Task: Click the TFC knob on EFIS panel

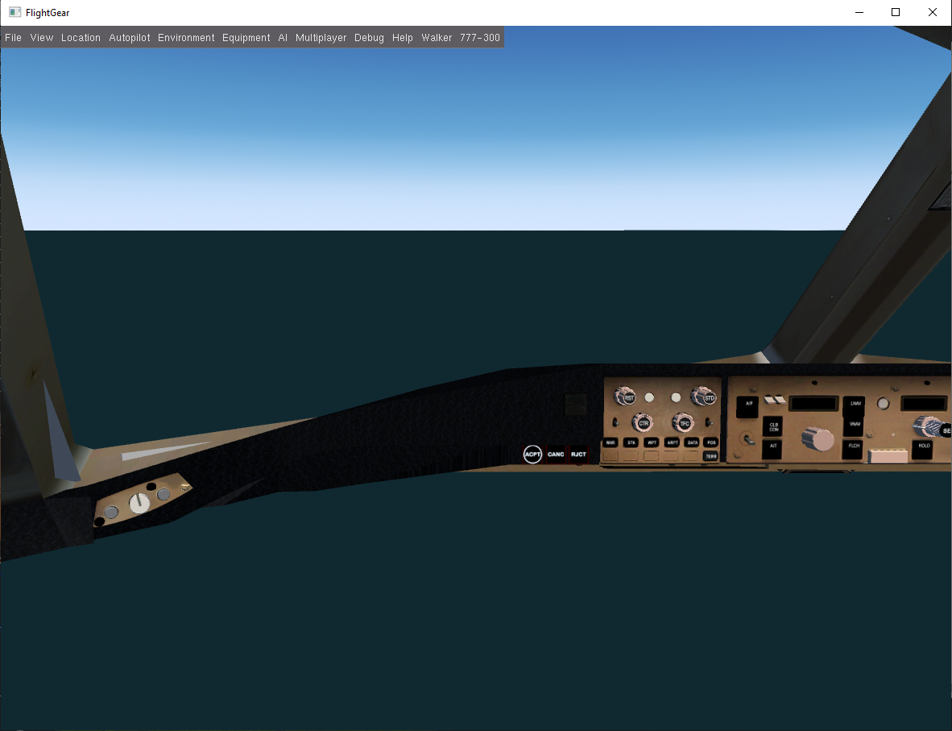Action: (683, 422)
